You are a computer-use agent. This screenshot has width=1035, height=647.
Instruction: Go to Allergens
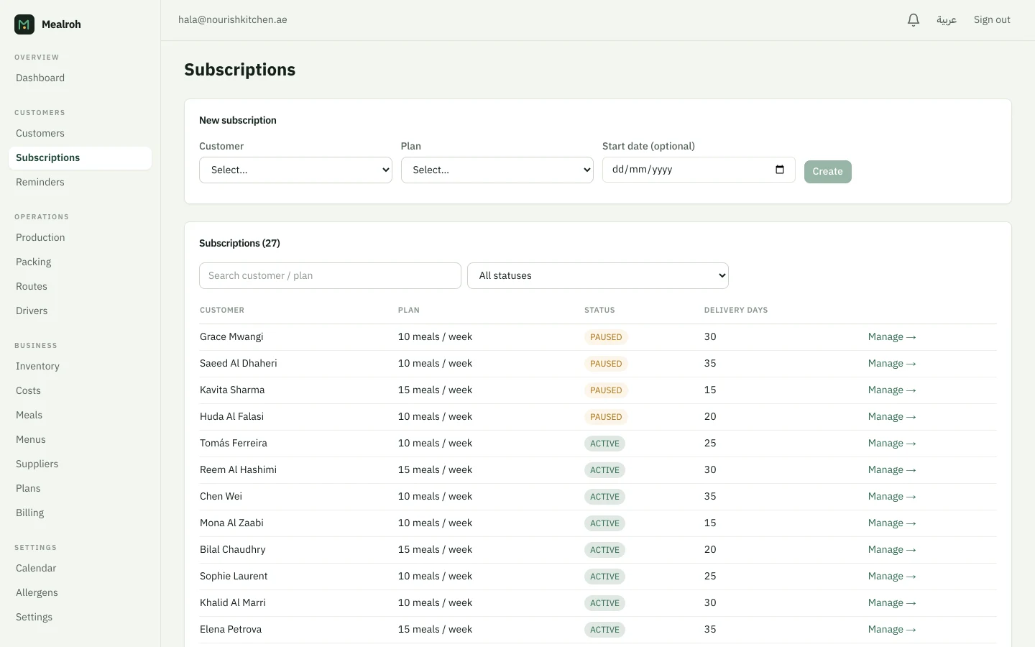pos(37,592)
